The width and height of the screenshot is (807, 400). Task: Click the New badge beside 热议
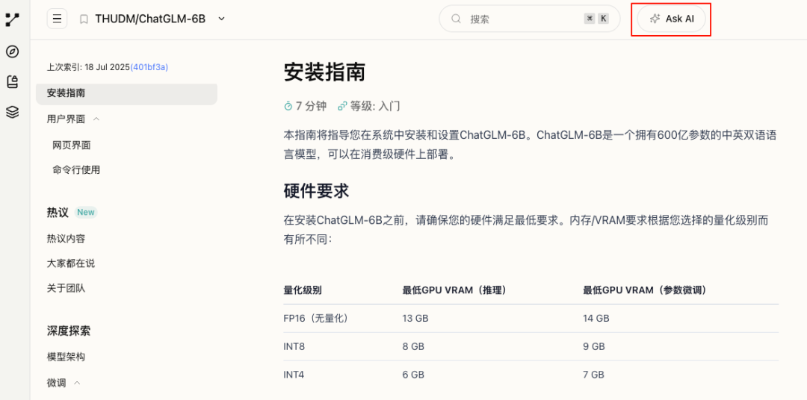click(86, 213)
